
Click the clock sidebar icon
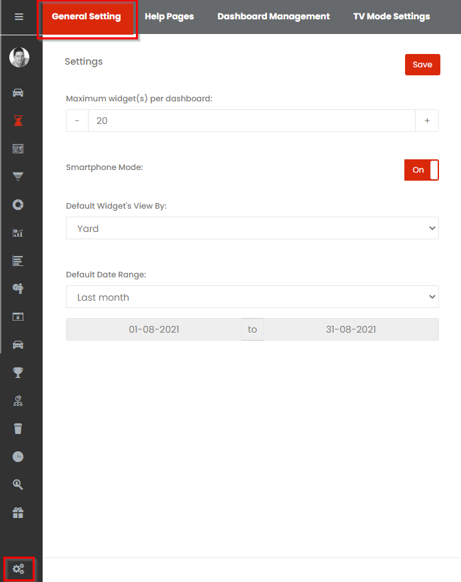click(x=18, y=457)
